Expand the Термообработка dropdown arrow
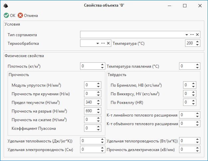This screenshot has height=161, width=208. (98, 43)
